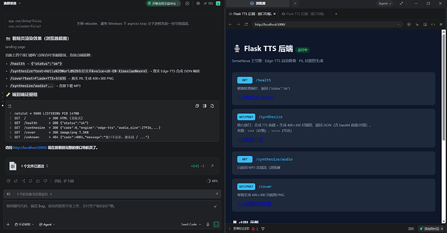
Task: Switch to the browser panel tab
Action: [258, 3]
